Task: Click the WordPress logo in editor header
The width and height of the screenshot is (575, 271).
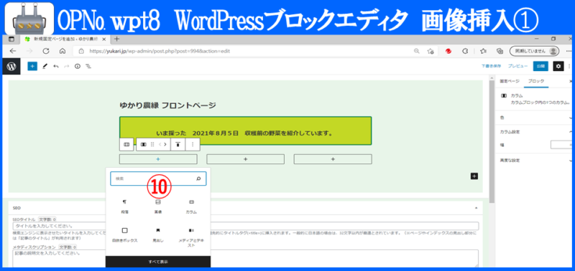Action: [11, 66]
